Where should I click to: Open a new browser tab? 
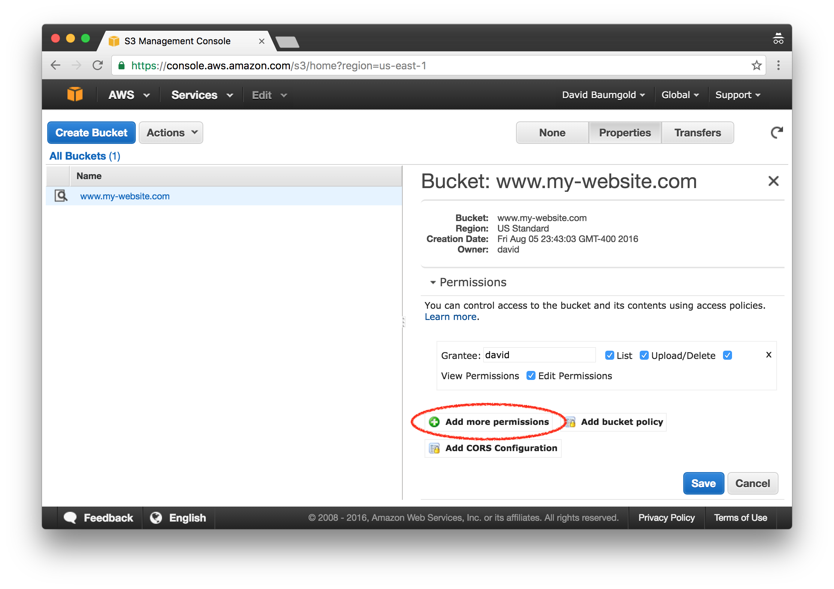click(x=287, y=42)
